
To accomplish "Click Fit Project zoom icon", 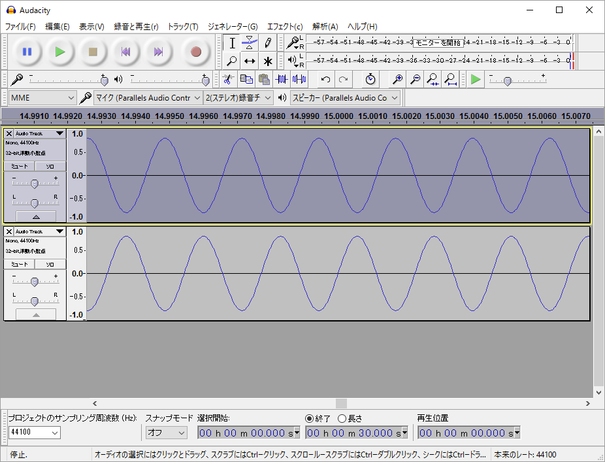I will pos(450,80).
